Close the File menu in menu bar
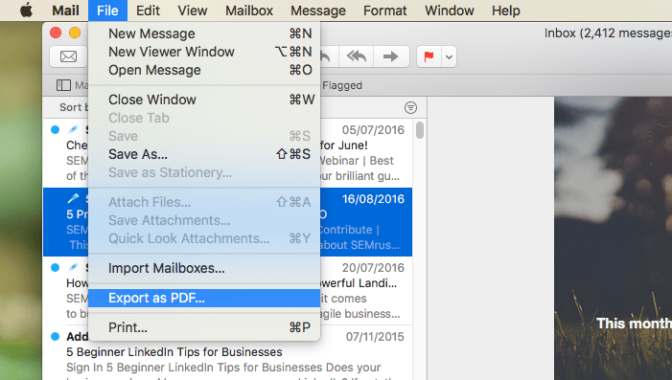 click(x=107, y=11)
